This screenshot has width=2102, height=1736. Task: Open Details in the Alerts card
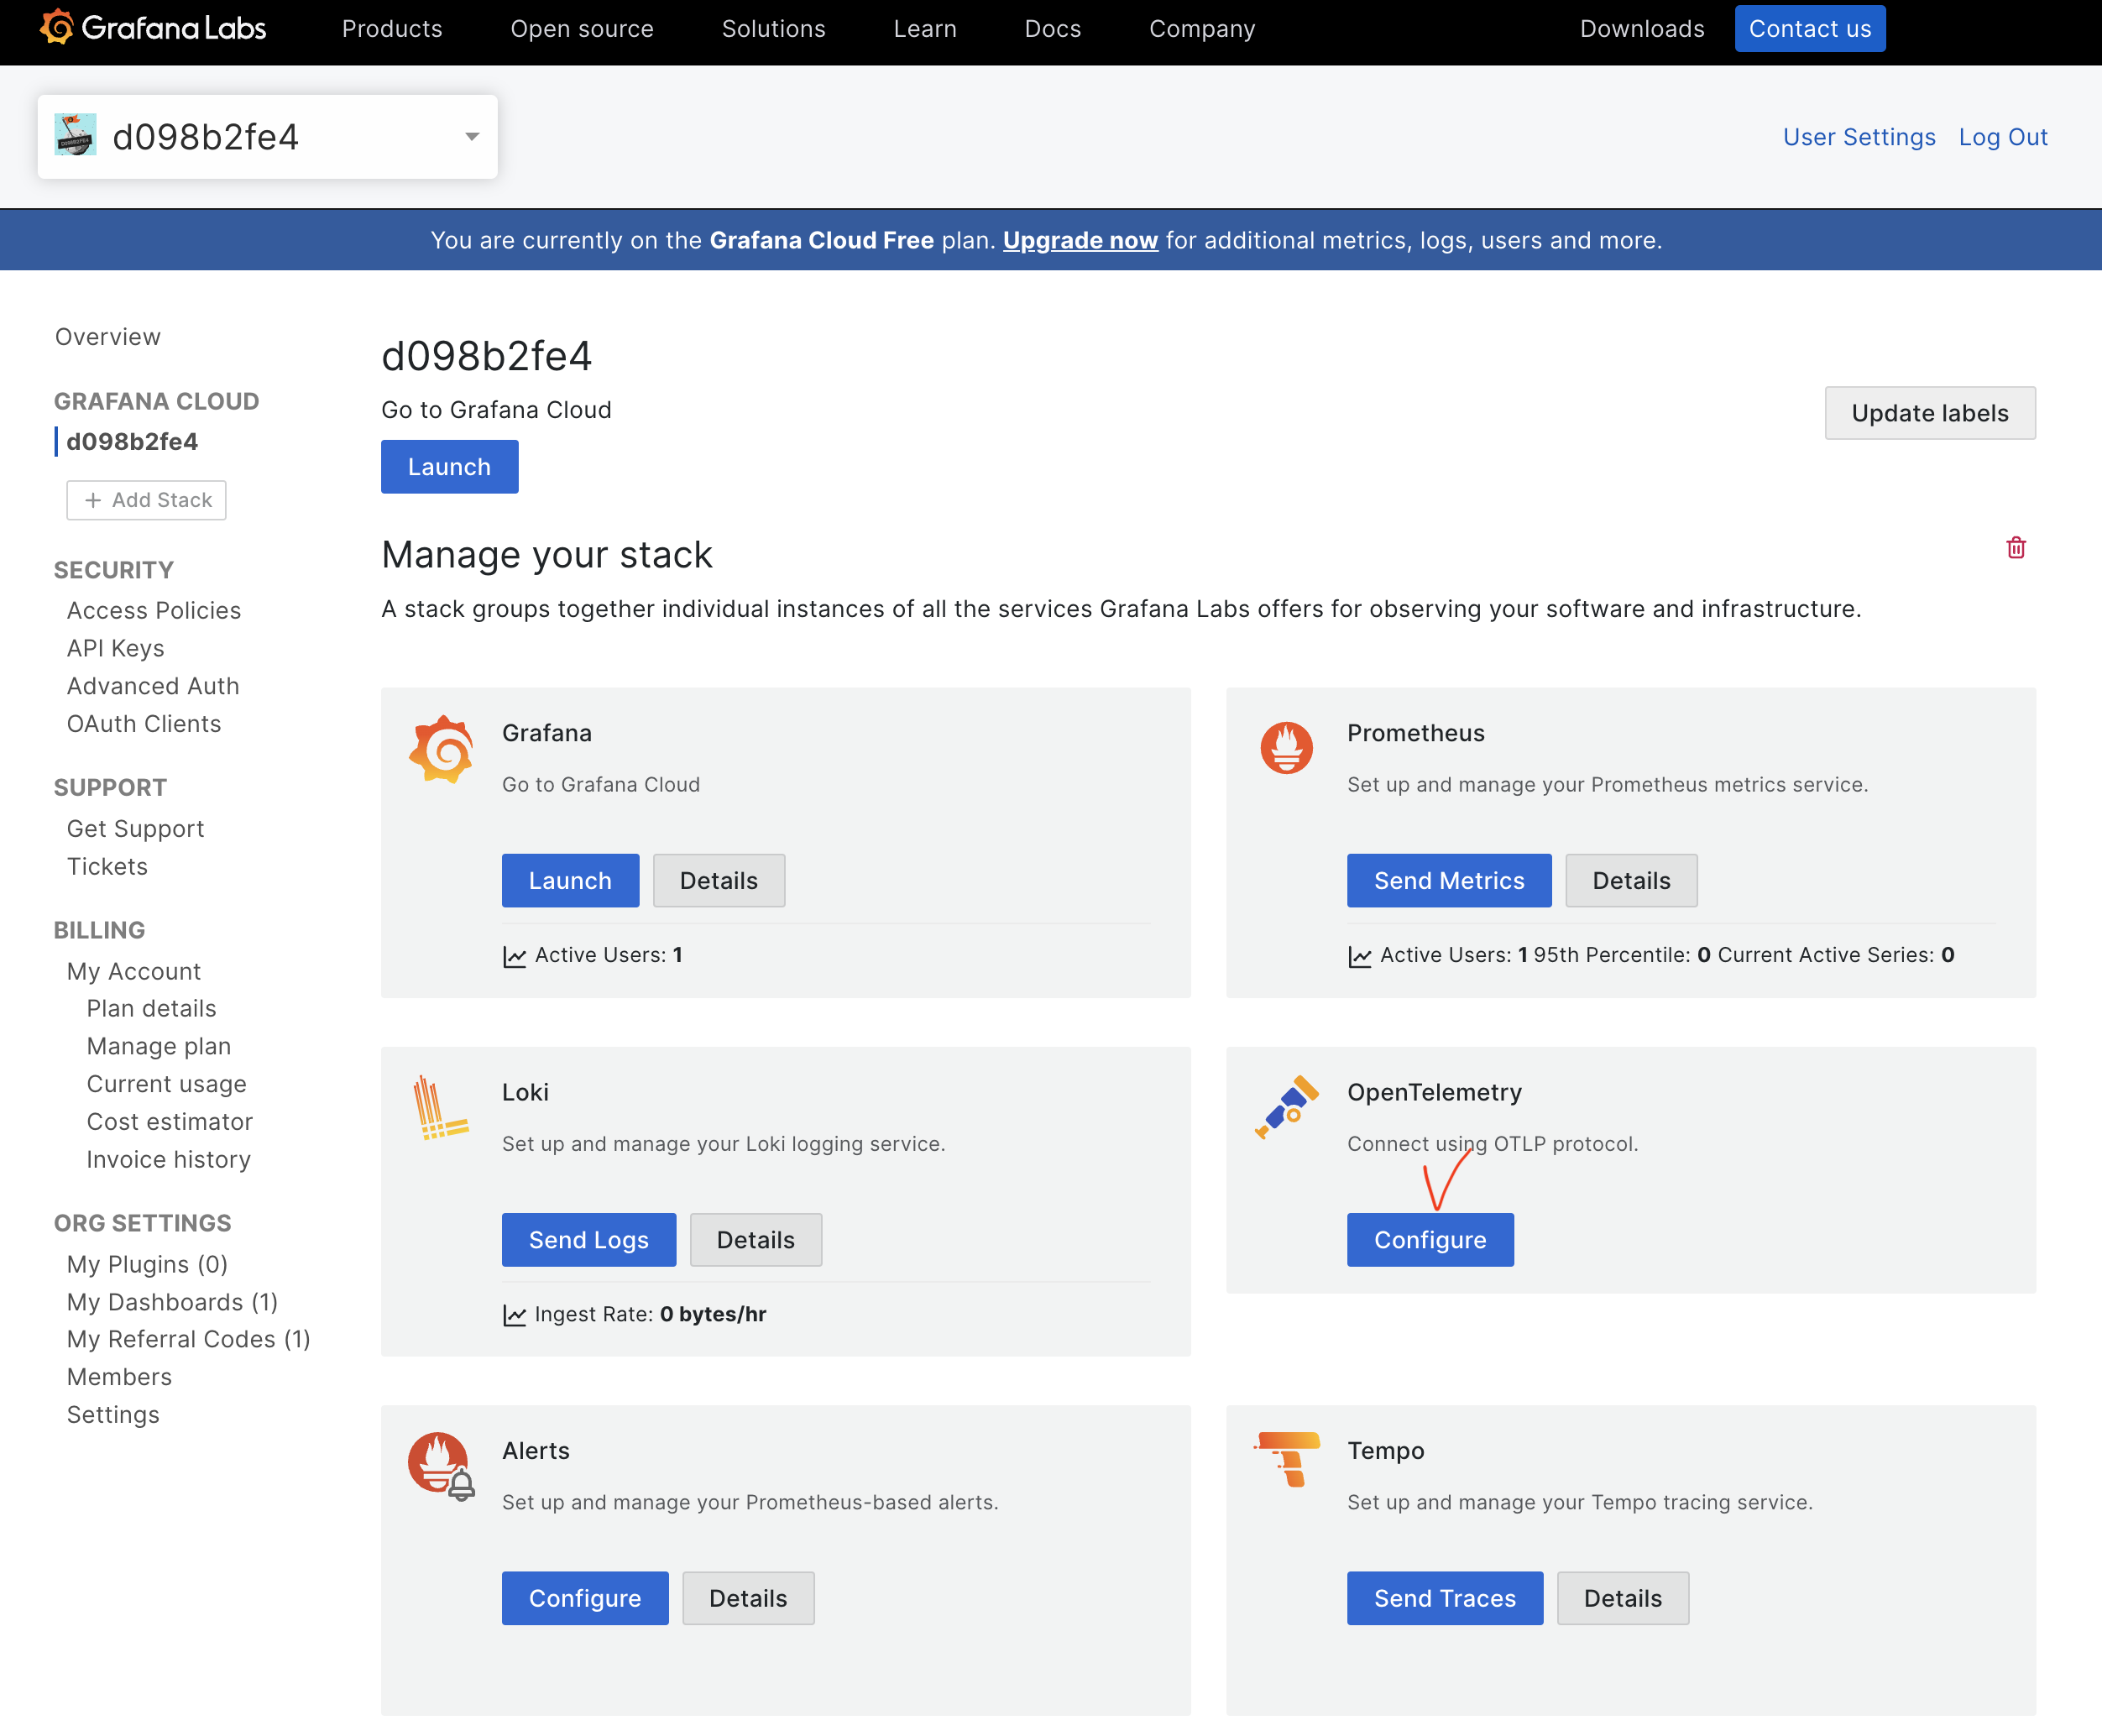[x=748, y=1598]
